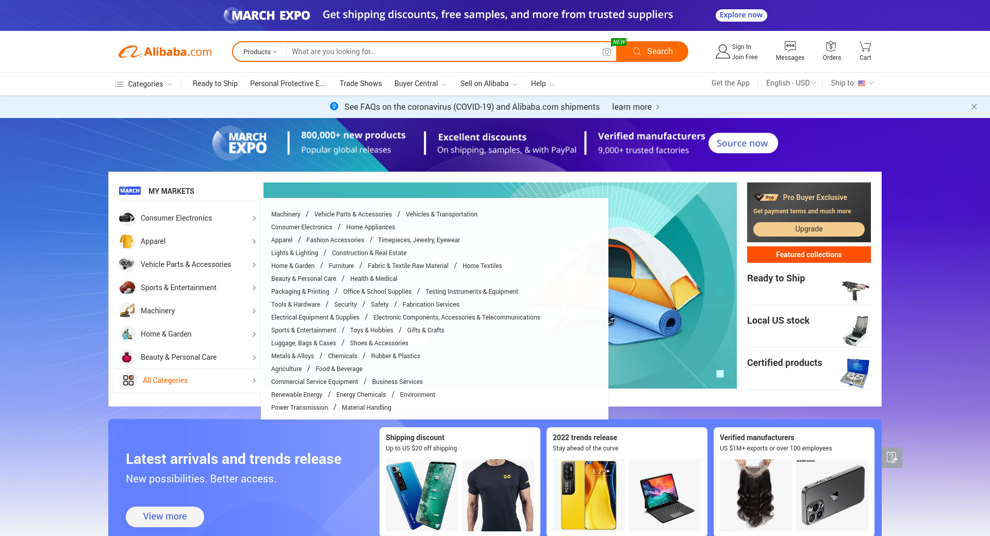The width and height of the screenshot is (990, 536).
Task: Open the Local US stock thumbnail
Action: (x=856, y=331)
